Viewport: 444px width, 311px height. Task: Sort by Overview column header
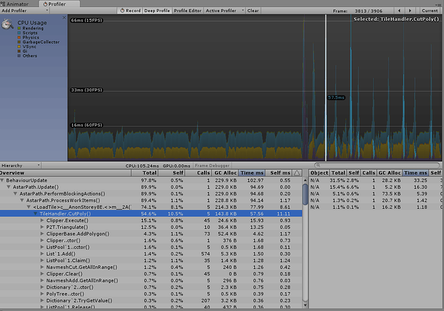(x=65, y=173)
